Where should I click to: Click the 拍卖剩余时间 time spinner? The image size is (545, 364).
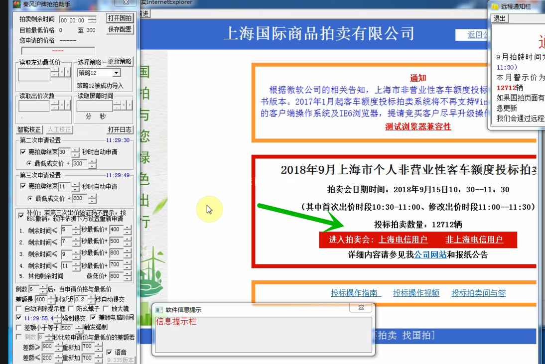[x=92, y=20]
